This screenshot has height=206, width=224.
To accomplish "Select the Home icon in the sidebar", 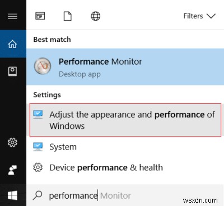I will coord(12,44).
